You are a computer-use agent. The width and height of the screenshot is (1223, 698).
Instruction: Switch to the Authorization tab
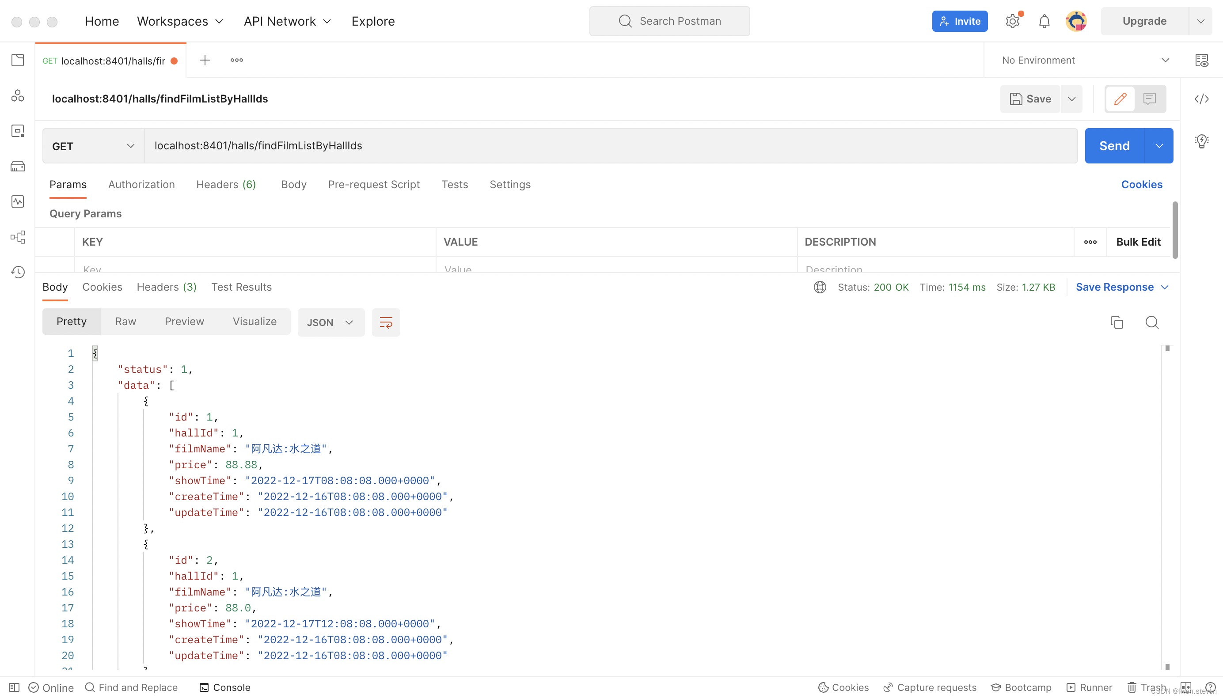pos(141,185)
